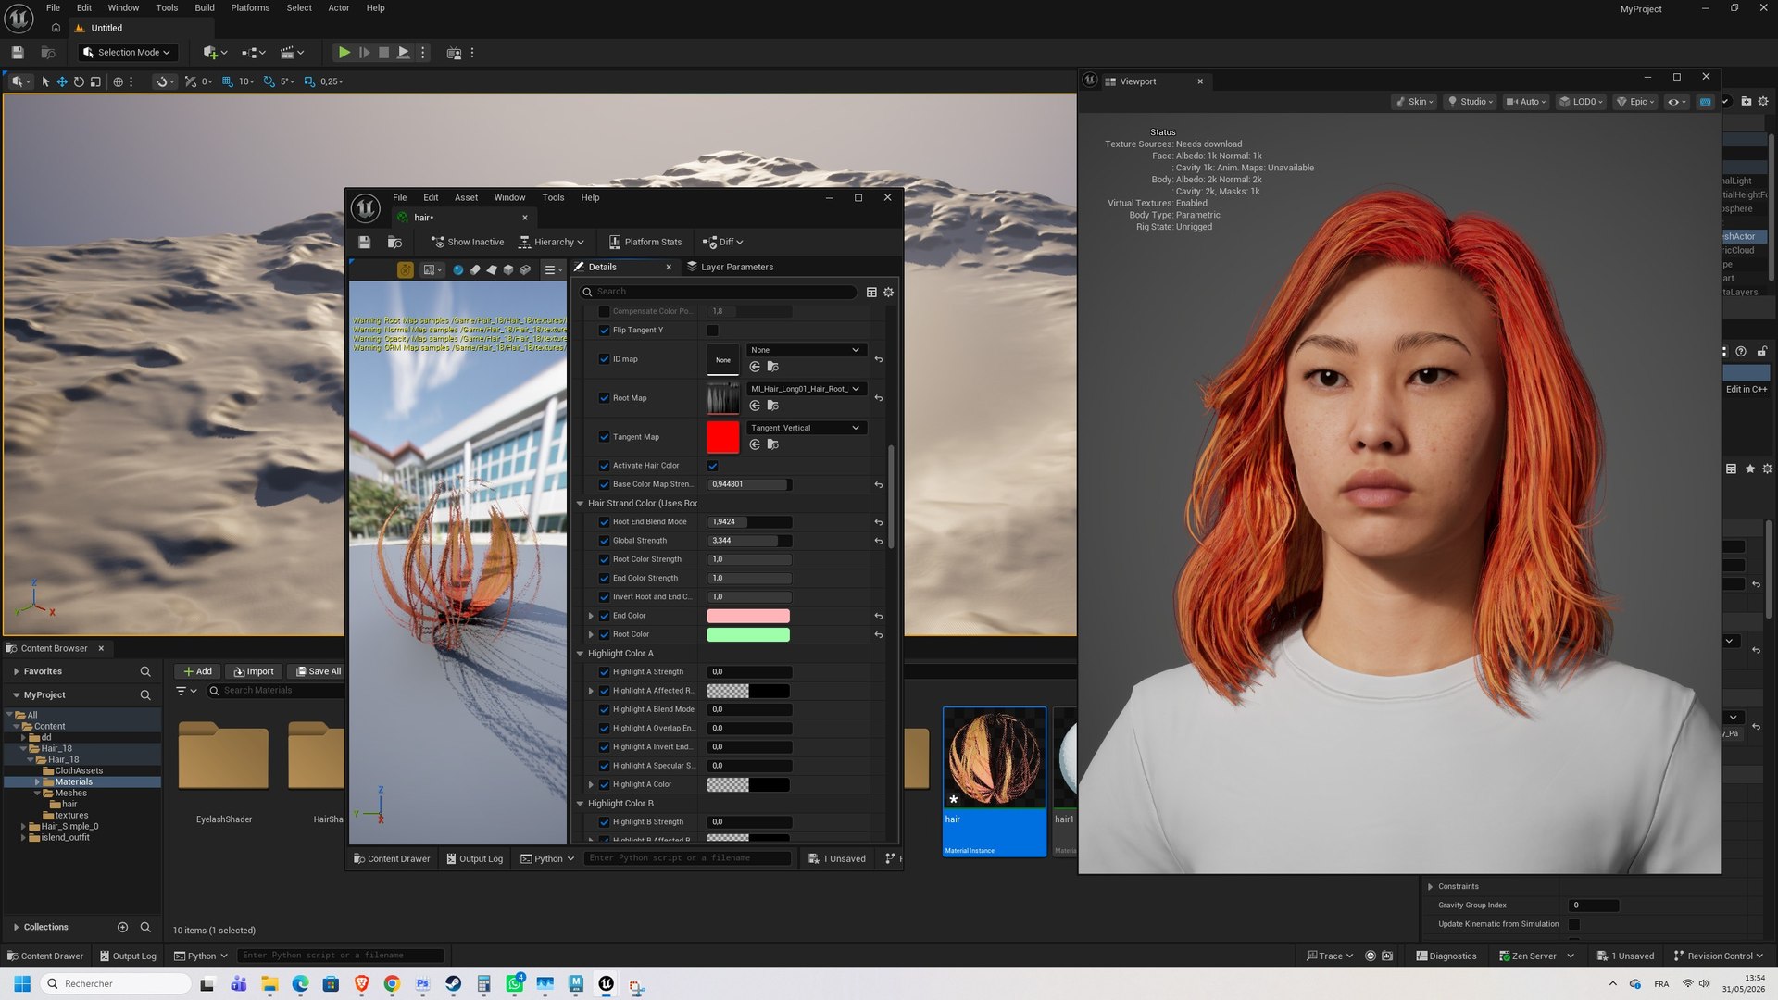Image resolution: width=1778 pixels, height=1000 pixels.
Task: Open ID map texture None dropdown
Action: (806, 350)
